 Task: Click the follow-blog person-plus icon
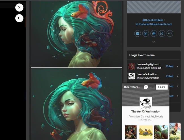pos(146,34)
